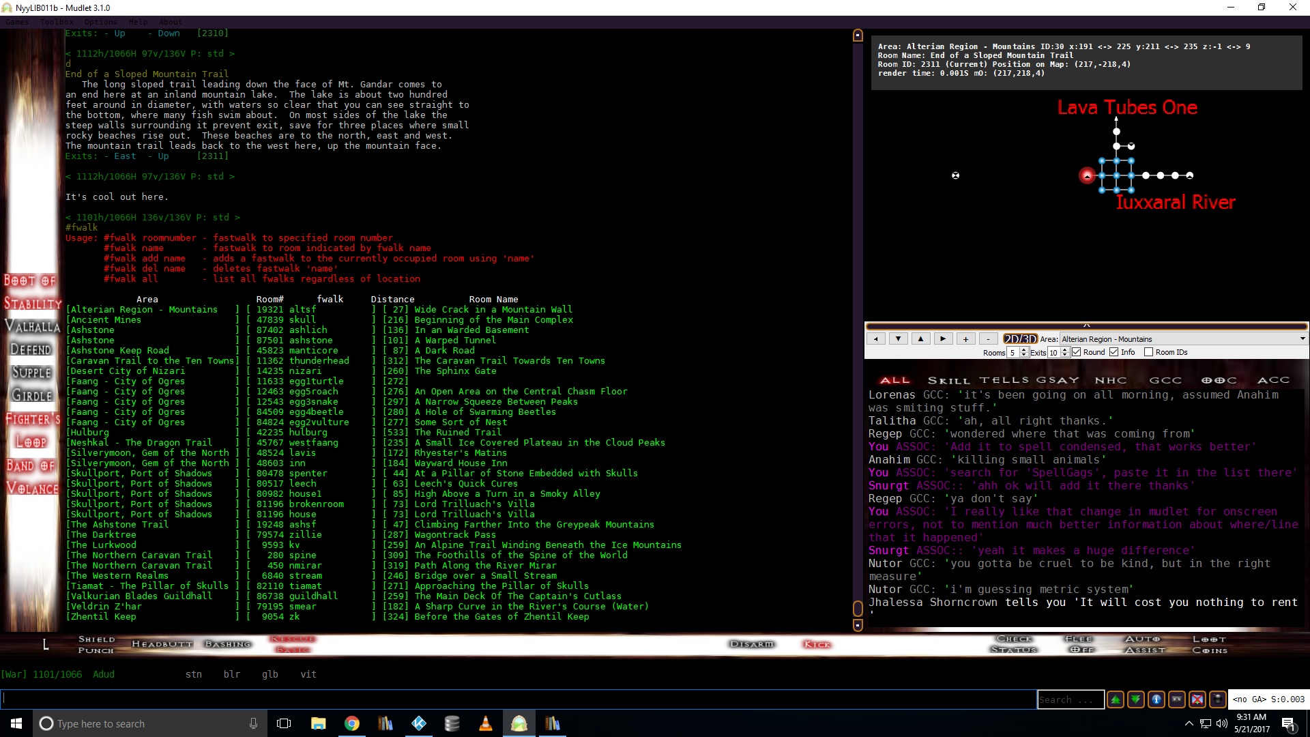Toggle the 2D/3D map view button
The width and height of the screenshot is (1310, 737).
coord(1019,338)
